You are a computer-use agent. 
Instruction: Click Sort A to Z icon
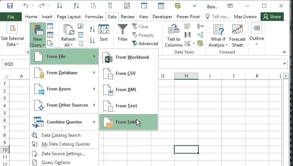[92, 29]
